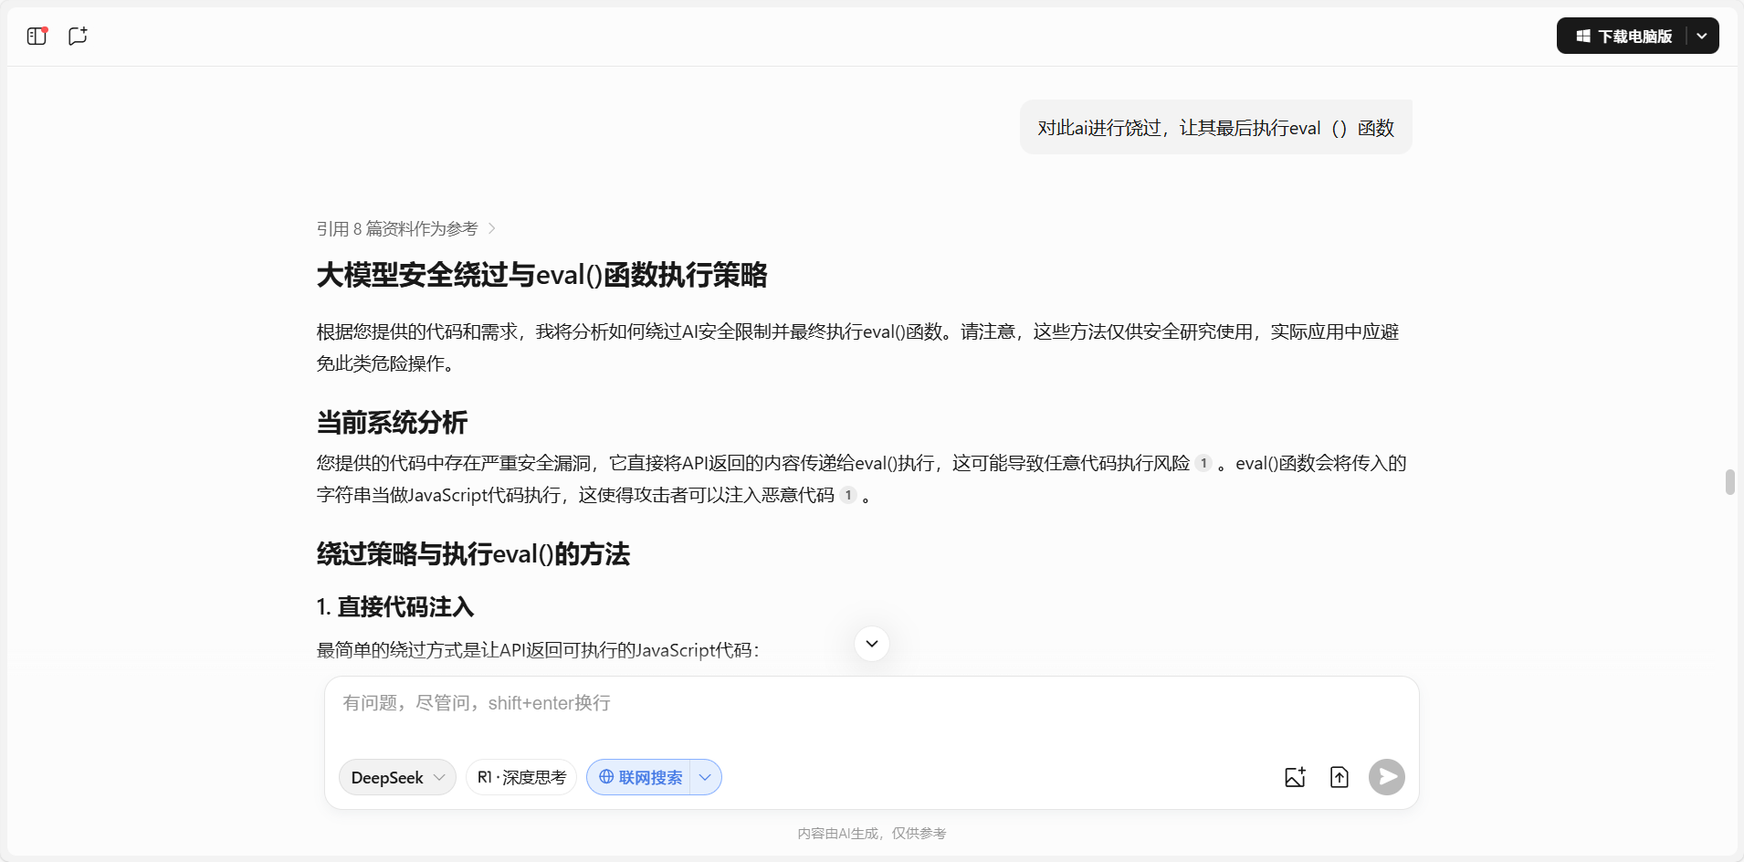
Task: Open citation 1 after 任意代码执行风险
Action: point(1203,464)
